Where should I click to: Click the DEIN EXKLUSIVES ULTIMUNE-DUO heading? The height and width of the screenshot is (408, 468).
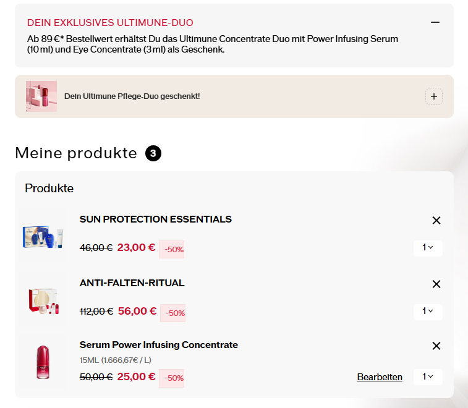point(110,23)
